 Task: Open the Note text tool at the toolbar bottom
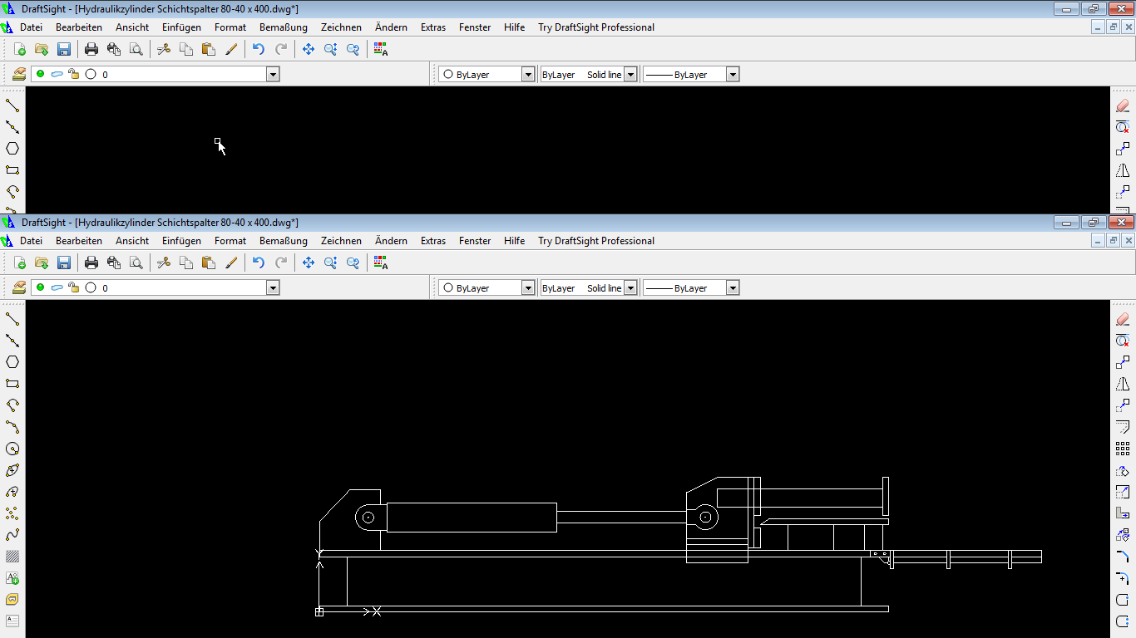tap(12, 621)
